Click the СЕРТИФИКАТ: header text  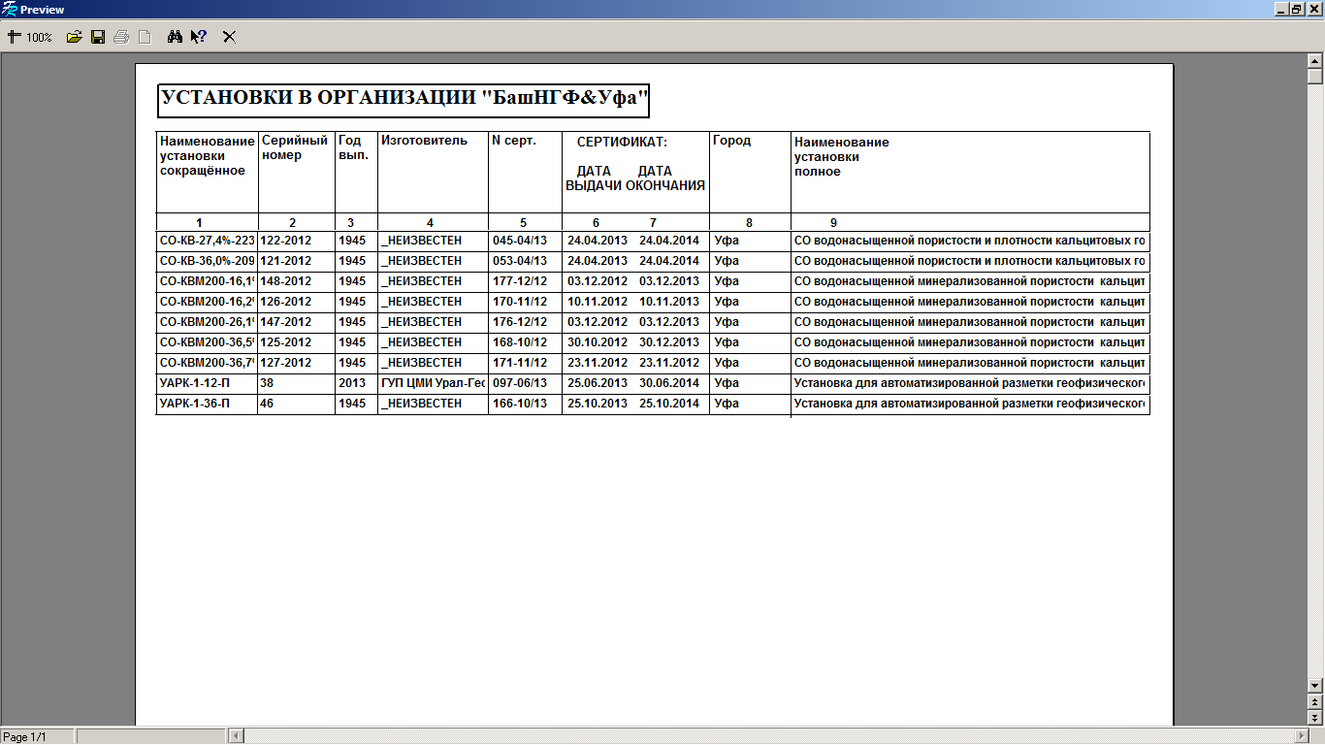click(622, 142)
